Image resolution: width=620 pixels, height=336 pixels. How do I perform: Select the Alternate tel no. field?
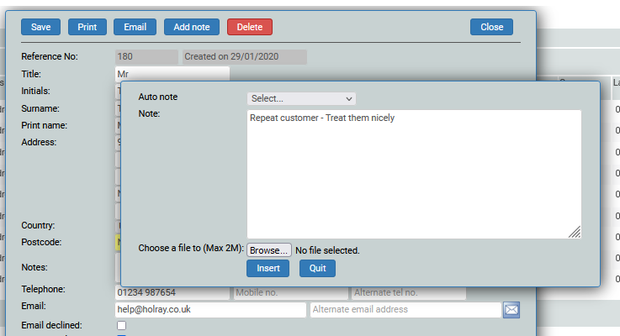click(x=408, y=292)
